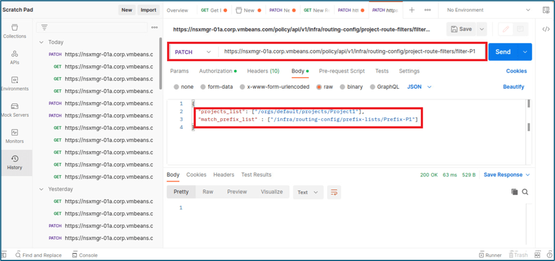
Task: Open the Collections sidebar icon
Action: point(15,31)
